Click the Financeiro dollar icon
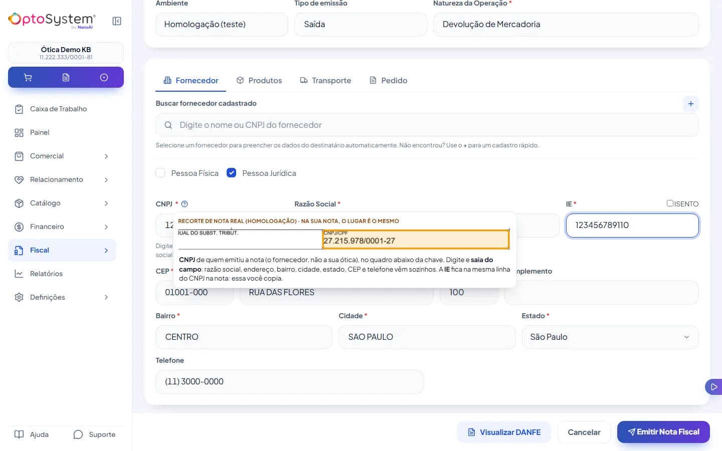This screenshot has height=451, width=722. point(19,227)
